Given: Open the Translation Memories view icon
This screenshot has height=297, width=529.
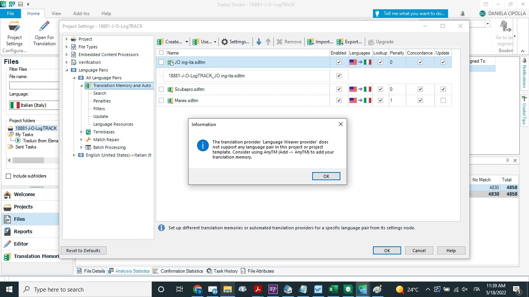Looking at the screenshot, I should (x=7, y=256).
